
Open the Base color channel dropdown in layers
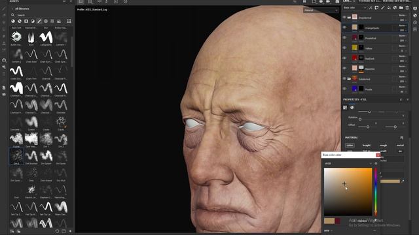pos(354,8)
